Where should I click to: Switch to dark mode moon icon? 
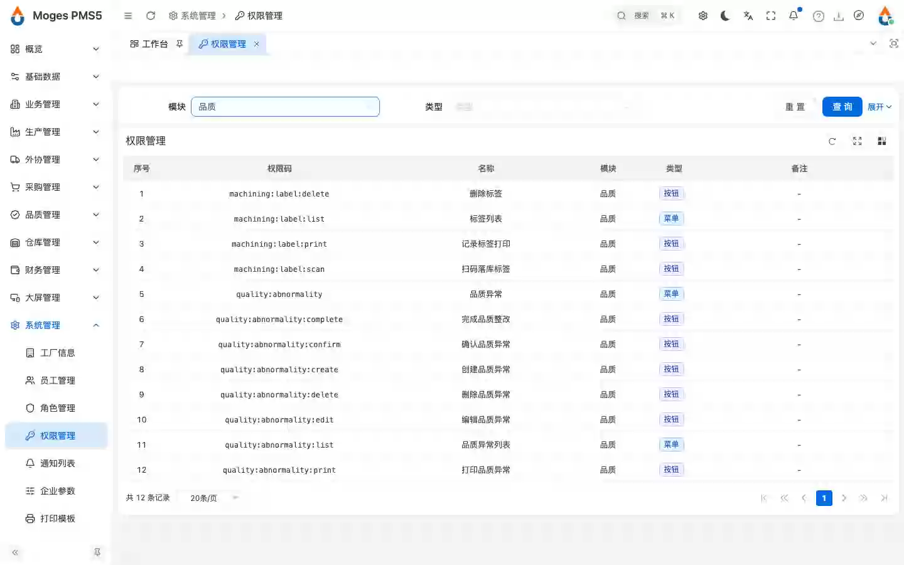(726, 16)
